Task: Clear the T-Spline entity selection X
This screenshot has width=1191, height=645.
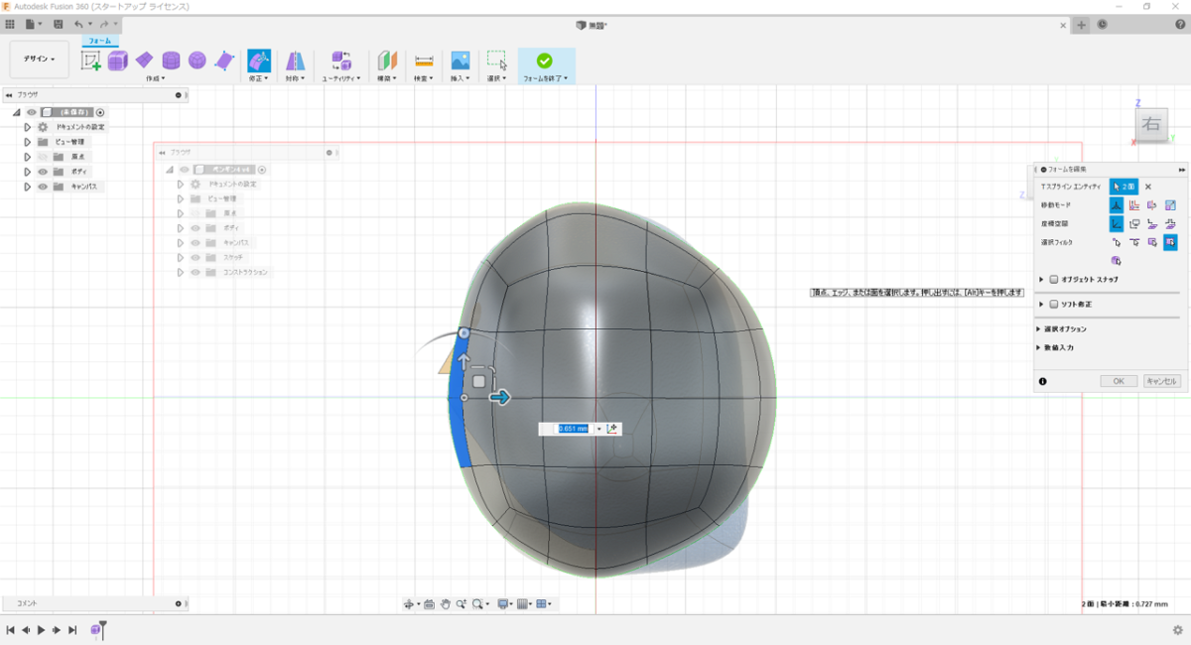Action: pyautogui.click(x=1148, y=187)
